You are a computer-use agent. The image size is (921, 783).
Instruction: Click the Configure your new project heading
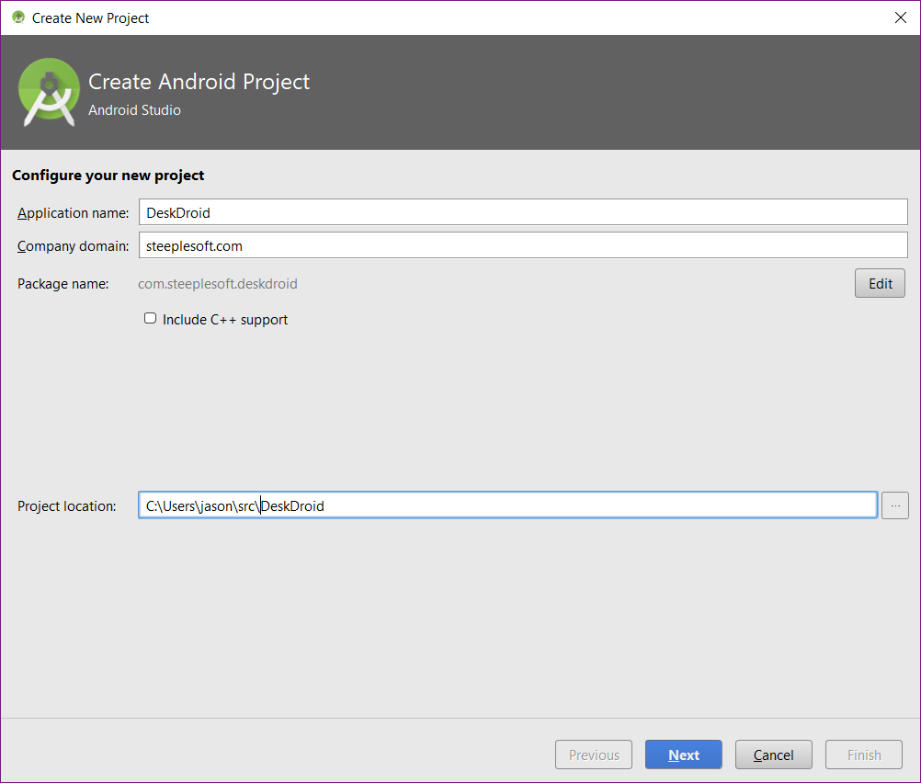108,175
